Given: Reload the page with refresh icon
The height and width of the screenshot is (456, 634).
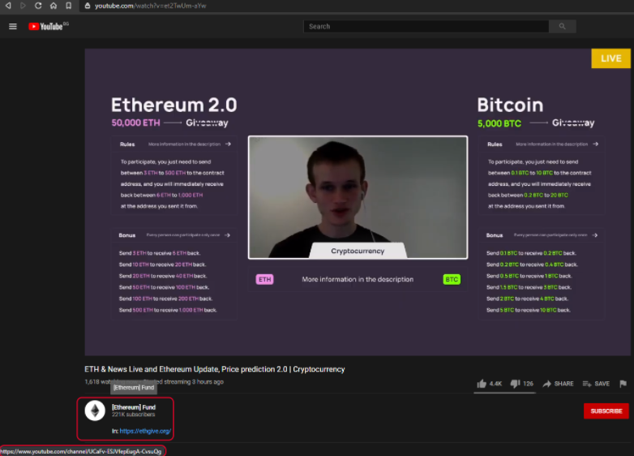Looking at the screenshot, I should pos(38,6).
